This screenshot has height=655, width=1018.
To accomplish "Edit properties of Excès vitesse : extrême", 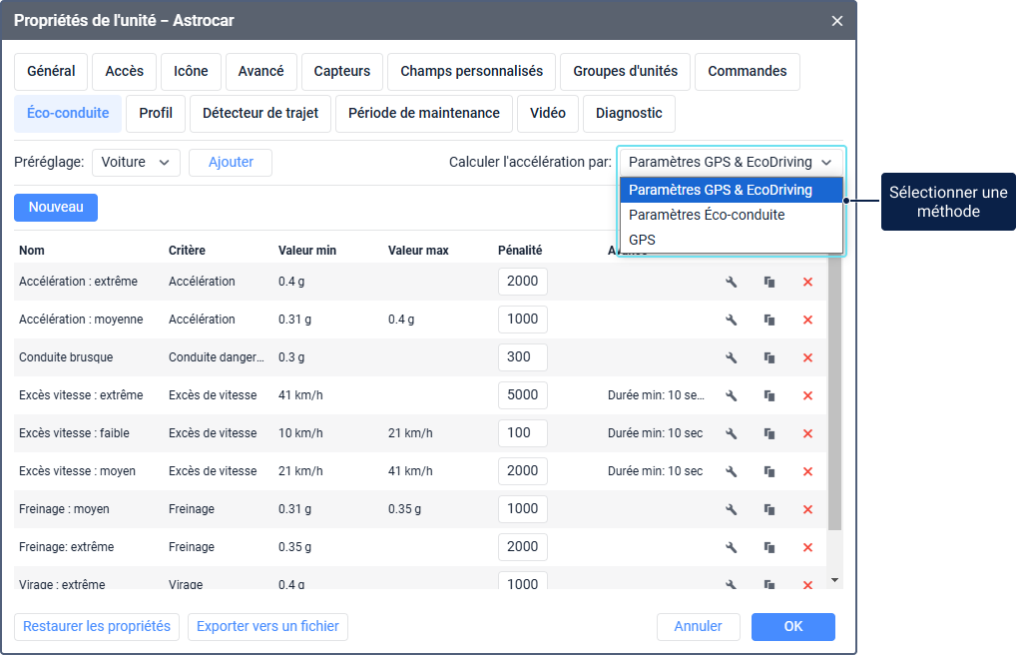I will 731,396.
